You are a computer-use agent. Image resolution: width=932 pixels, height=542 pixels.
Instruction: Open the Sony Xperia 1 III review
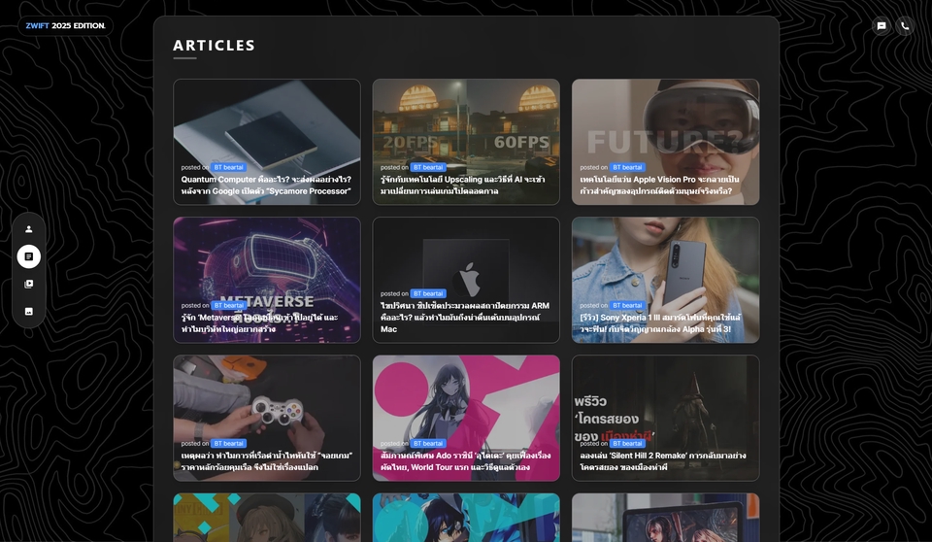pos(666,280)
